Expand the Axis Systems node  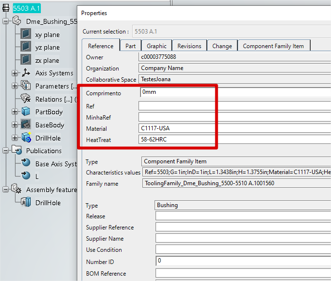tap(15, 73)
